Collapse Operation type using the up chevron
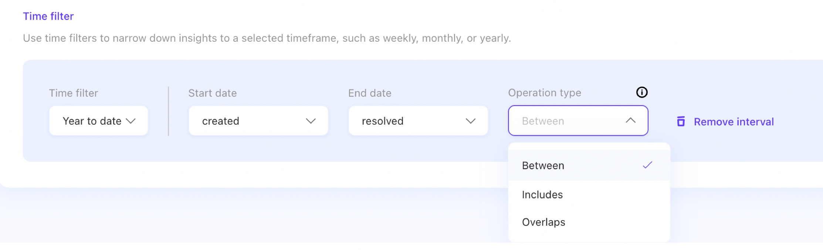 point(631,121)
